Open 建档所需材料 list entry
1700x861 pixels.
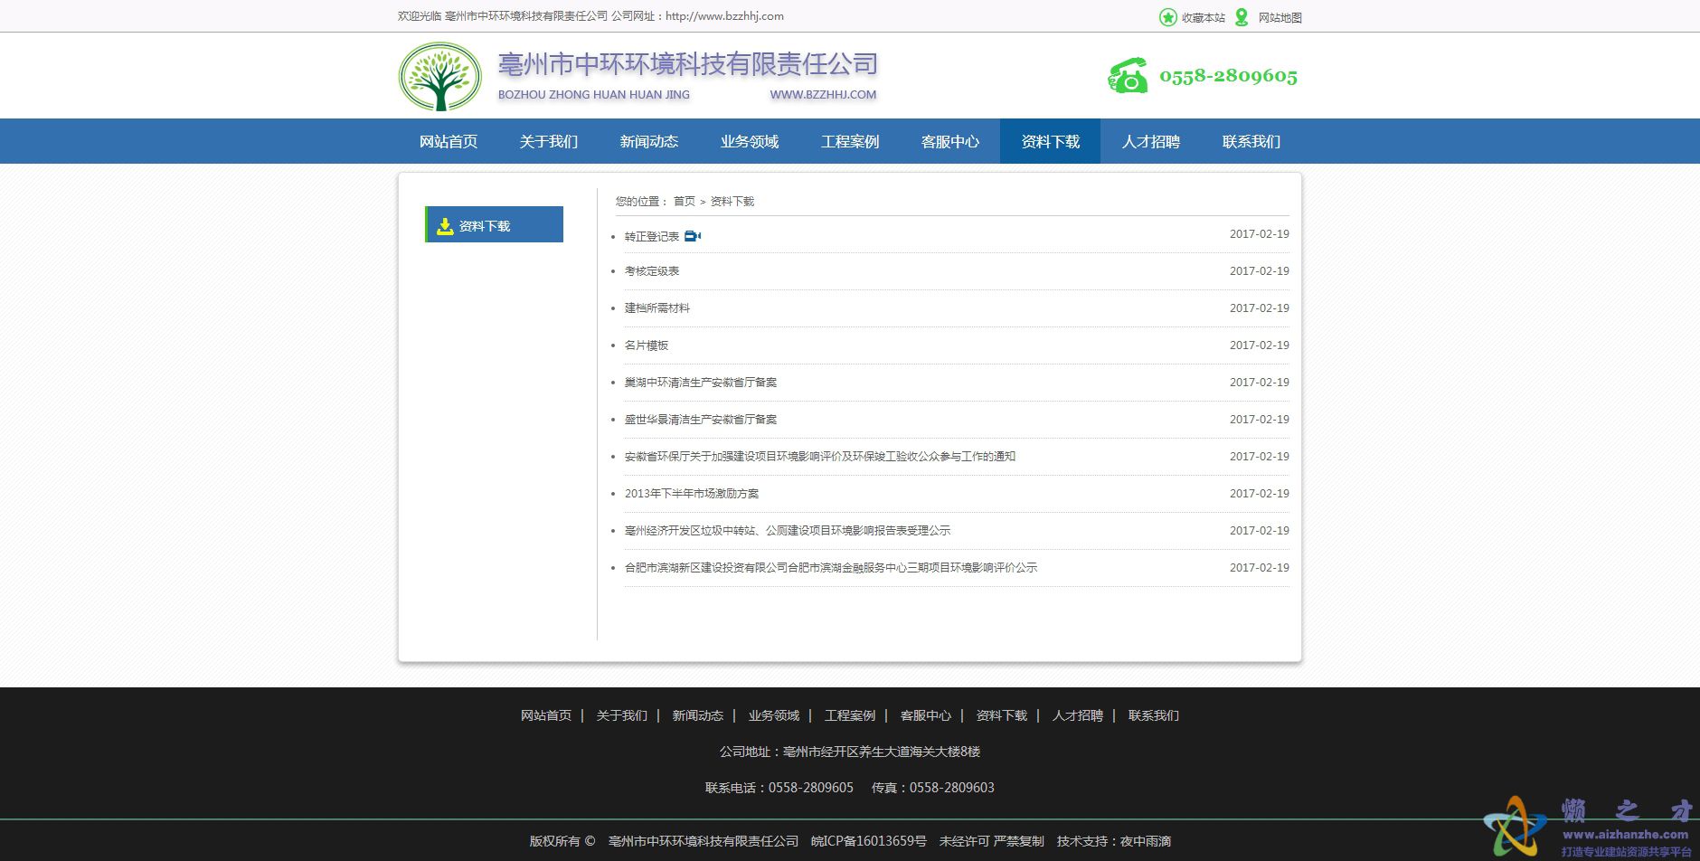tap(656, 308)
